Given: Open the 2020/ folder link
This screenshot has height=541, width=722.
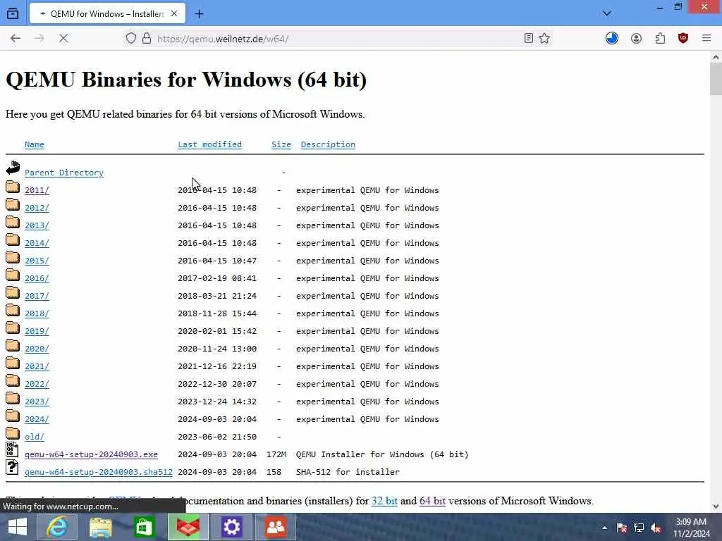Looking at the screenshot, I should [x=37, y=349].
